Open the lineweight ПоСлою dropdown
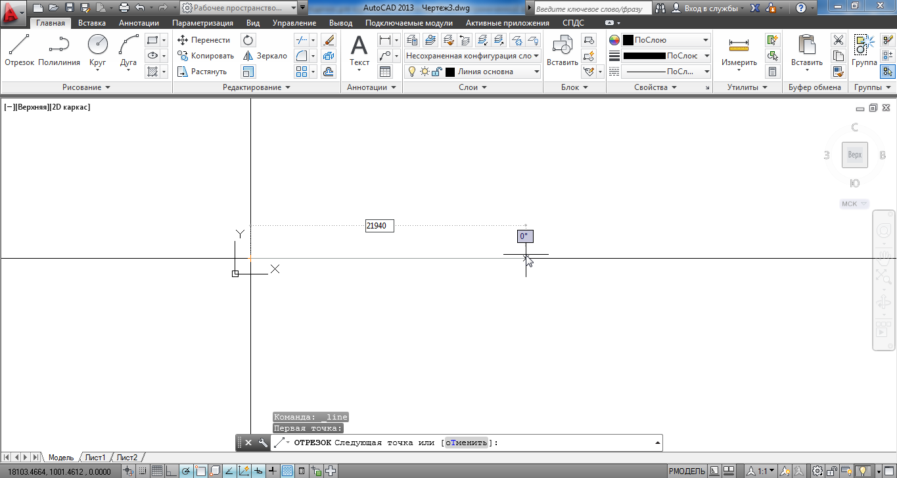 [666, 56]
